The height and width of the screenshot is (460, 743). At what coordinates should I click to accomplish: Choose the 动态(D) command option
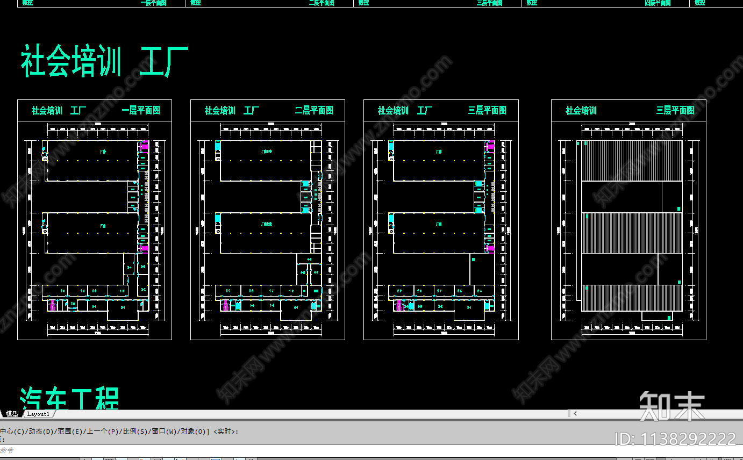point(42,432)
